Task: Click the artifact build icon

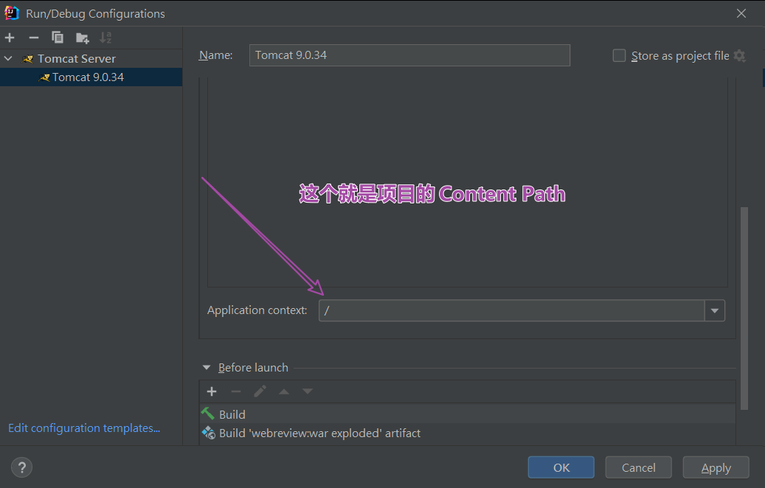Action: (209, 433)
